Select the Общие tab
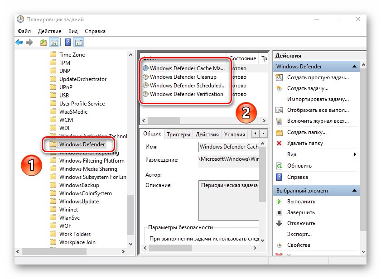This screenshot has width=381, height=279. tap(152, 134)
